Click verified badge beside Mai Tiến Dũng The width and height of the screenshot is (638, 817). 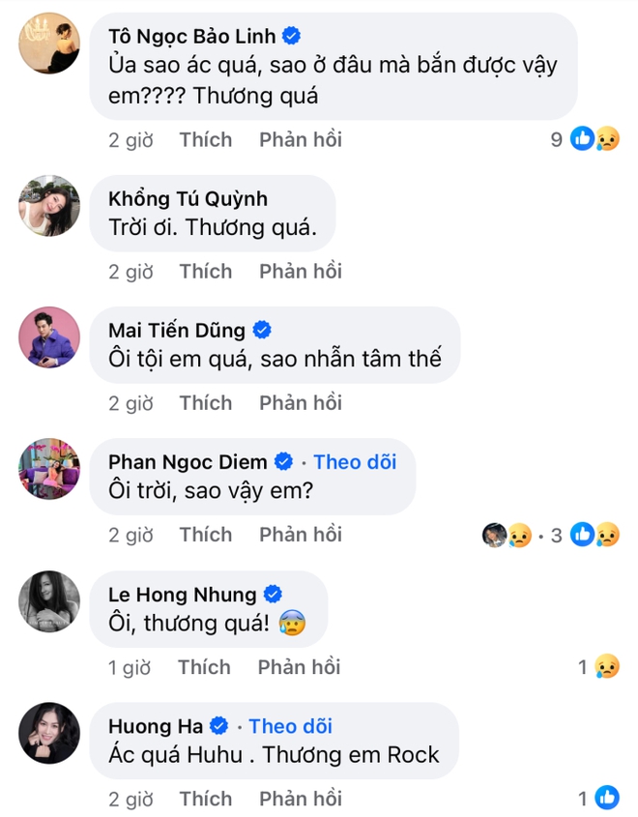[262, 330]
